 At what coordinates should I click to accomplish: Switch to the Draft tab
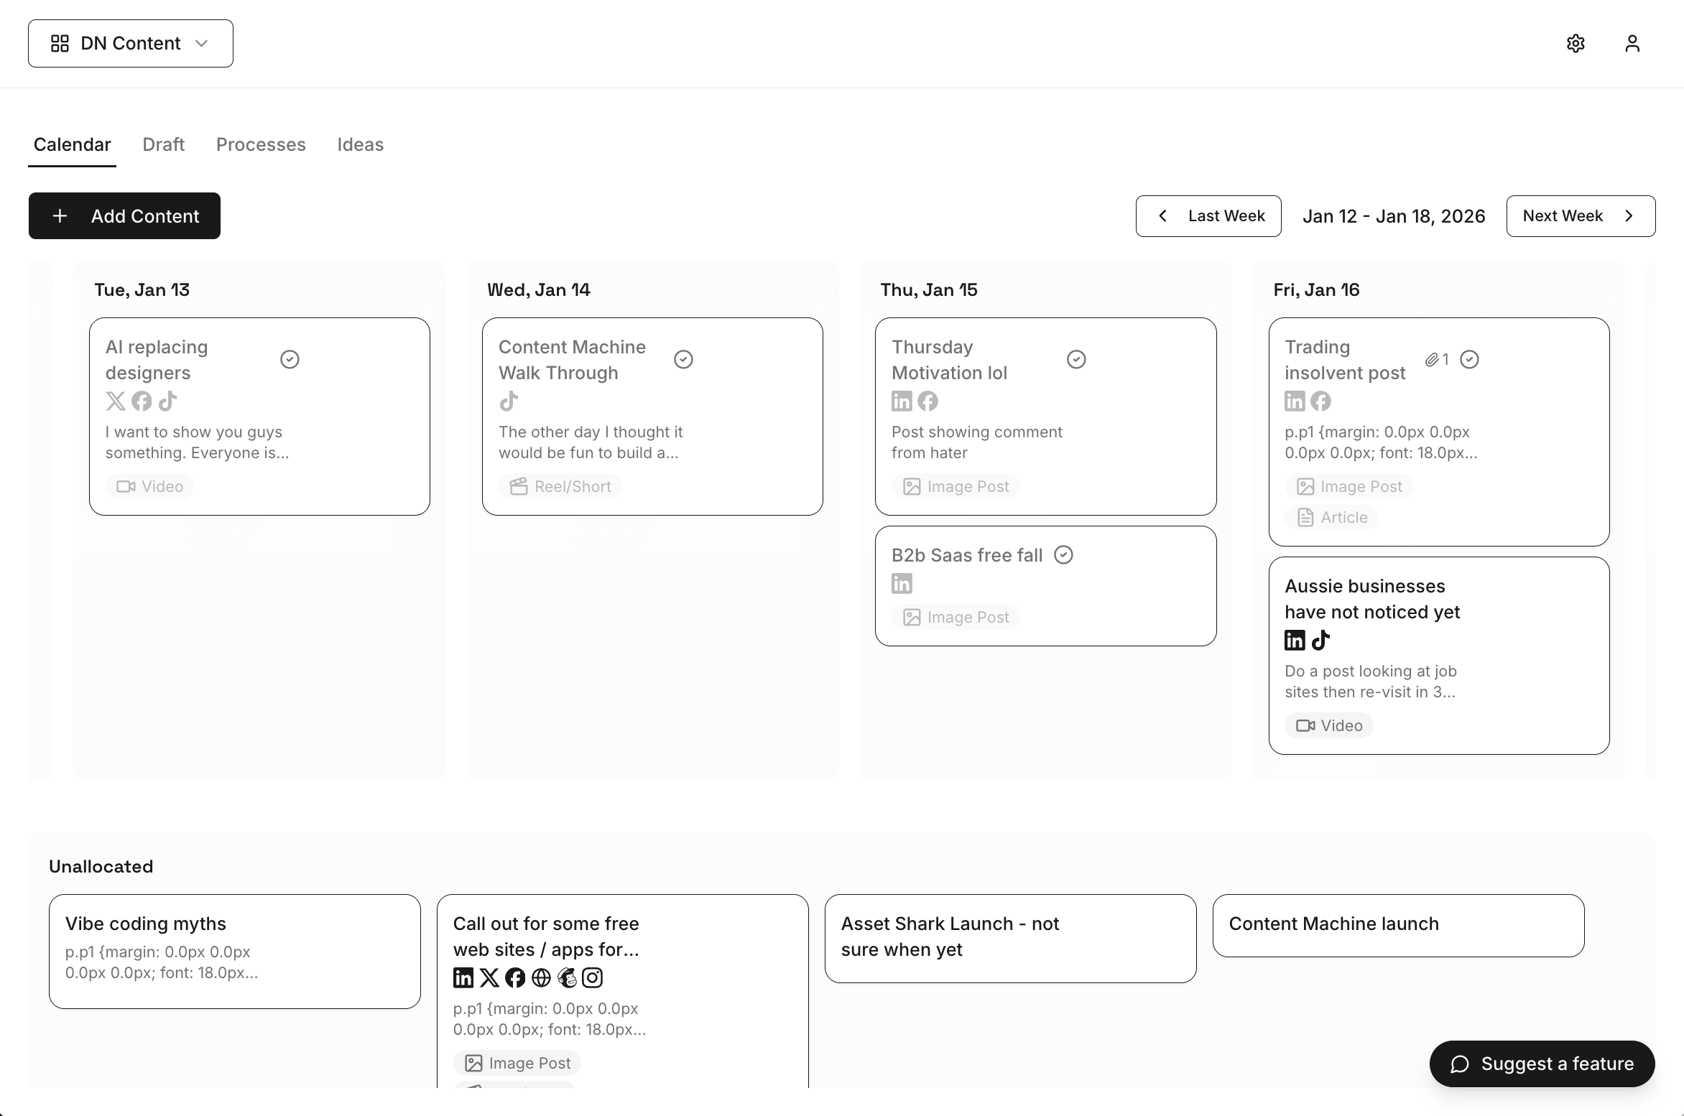click(x=164, y=144)
